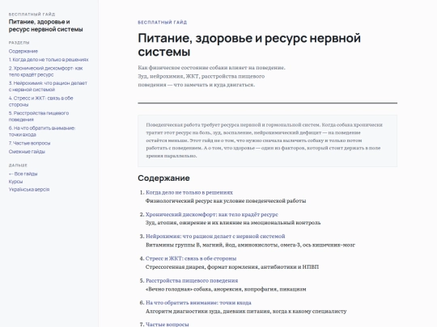Open contents link "На что обратить внимание: точки входа"

tap(198, 303)
